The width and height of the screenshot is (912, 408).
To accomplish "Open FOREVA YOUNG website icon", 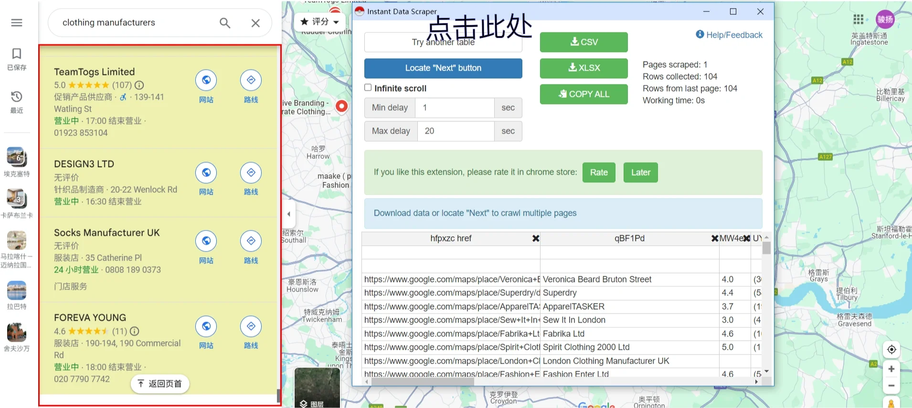I will coord(206,326).
